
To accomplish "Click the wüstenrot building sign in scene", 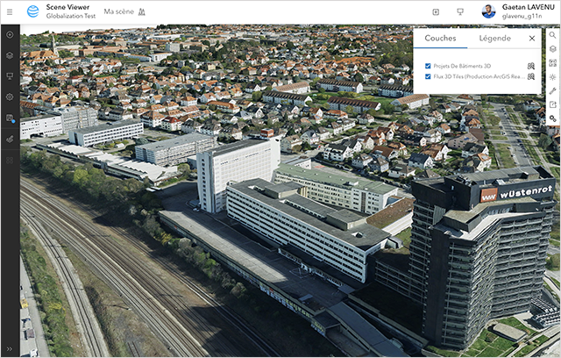I will coord(516,194).
